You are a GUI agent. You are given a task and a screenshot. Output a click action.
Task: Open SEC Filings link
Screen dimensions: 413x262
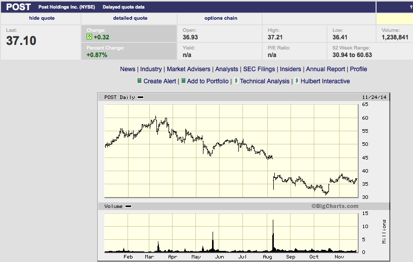click(259, 69)
